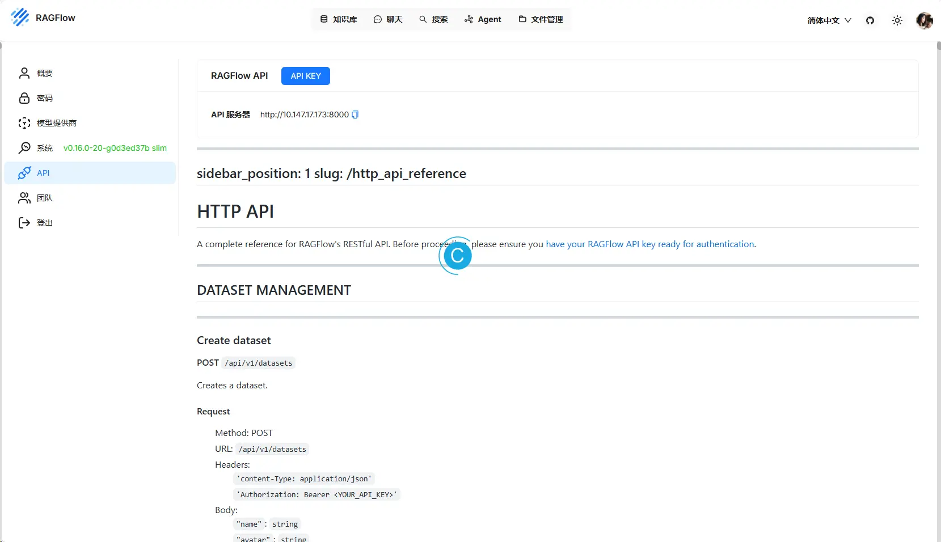Select 系统 system in the sidebar
The width and height of the screenshot is (941, 542).
tap(90, 148)
